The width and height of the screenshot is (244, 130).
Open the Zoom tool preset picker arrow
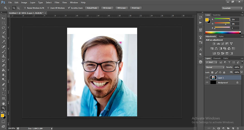click(x=9, y=8)
